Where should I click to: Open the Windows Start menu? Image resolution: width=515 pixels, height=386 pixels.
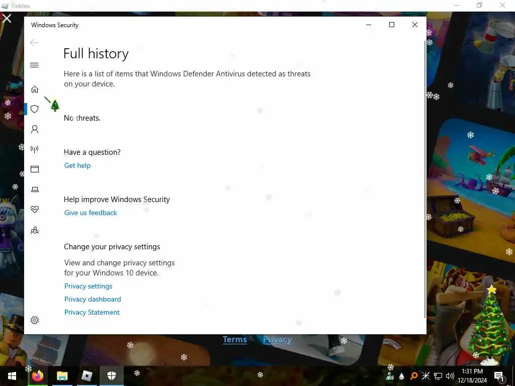(x=12, y=376)
